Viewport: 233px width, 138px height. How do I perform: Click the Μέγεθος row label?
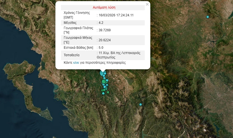tap(70, 22)
